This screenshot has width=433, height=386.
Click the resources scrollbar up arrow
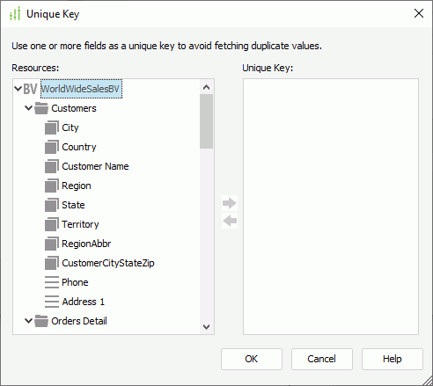(206, 87)
